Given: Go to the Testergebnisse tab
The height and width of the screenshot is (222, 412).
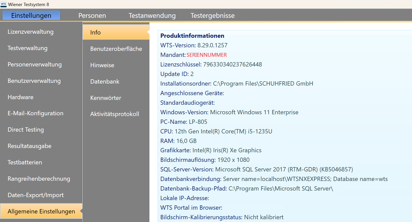Looking at the screenshot, I should pyautogui.click(x=212, y=16).
